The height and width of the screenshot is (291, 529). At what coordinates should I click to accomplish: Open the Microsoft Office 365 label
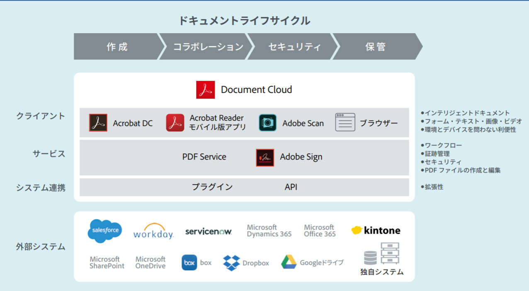(x=320, y=230)
